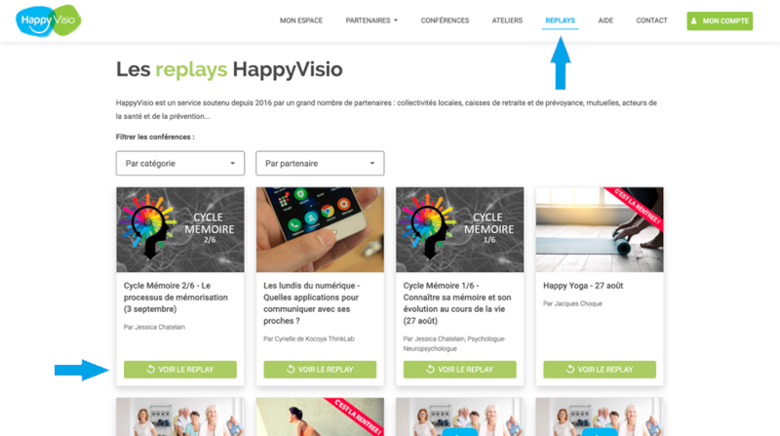
Task: Open the Ateliers page
Action: click(507, 20)
